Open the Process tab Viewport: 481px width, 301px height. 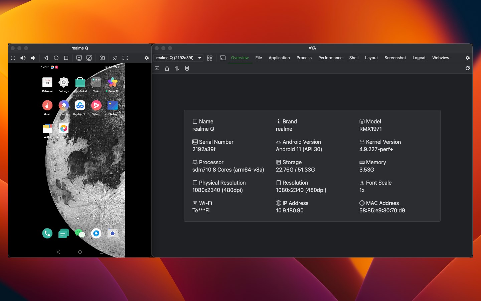coord(304,58)
